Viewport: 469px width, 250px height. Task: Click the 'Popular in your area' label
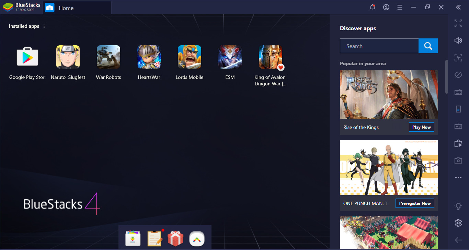coord(363,63)
